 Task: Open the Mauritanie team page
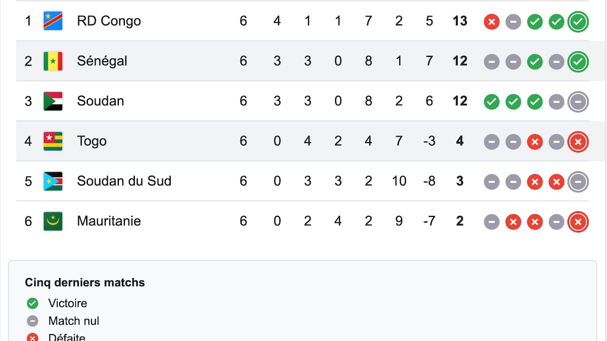click(x=109, y=221)
